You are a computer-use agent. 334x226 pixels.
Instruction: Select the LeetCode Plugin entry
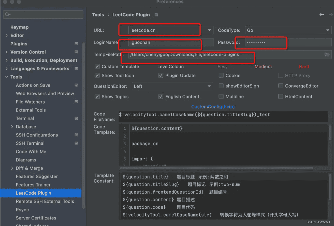41,193
